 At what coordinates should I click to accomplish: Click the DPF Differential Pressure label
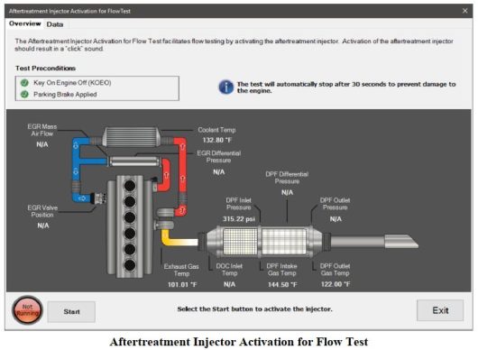287,178
